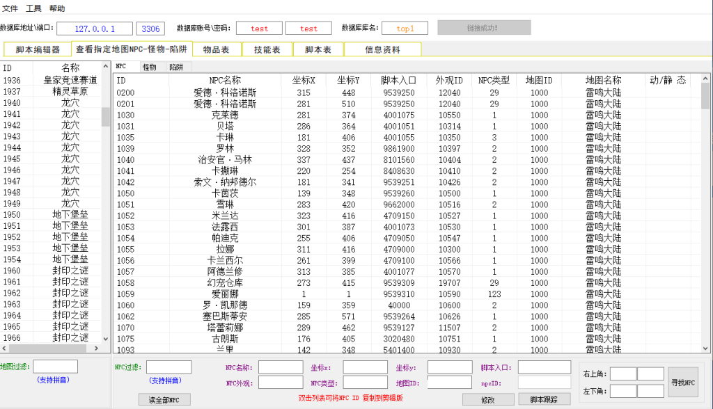Focus the database address field 127.0.0.1
713x409 pixels.
tap(95, 29)
